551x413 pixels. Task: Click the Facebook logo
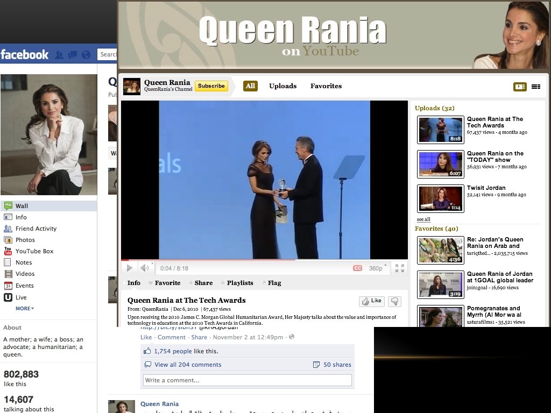click(x=25, y=54)
